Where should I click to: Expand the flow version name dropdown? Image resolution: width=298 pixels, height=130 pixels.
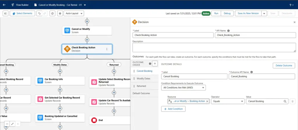pyautogui.click(x=85, y=5)
